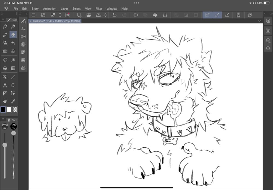The width and height of the screenshot is (273, 190).
Task: Collapse right palette dock with double chevron
Action: coord(271,14)
